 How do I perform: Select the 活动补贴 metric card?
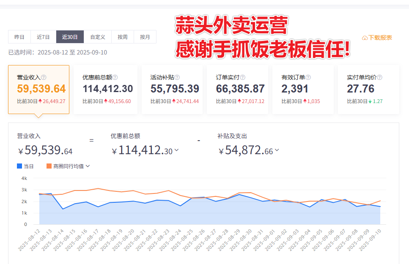click(172, 90)
